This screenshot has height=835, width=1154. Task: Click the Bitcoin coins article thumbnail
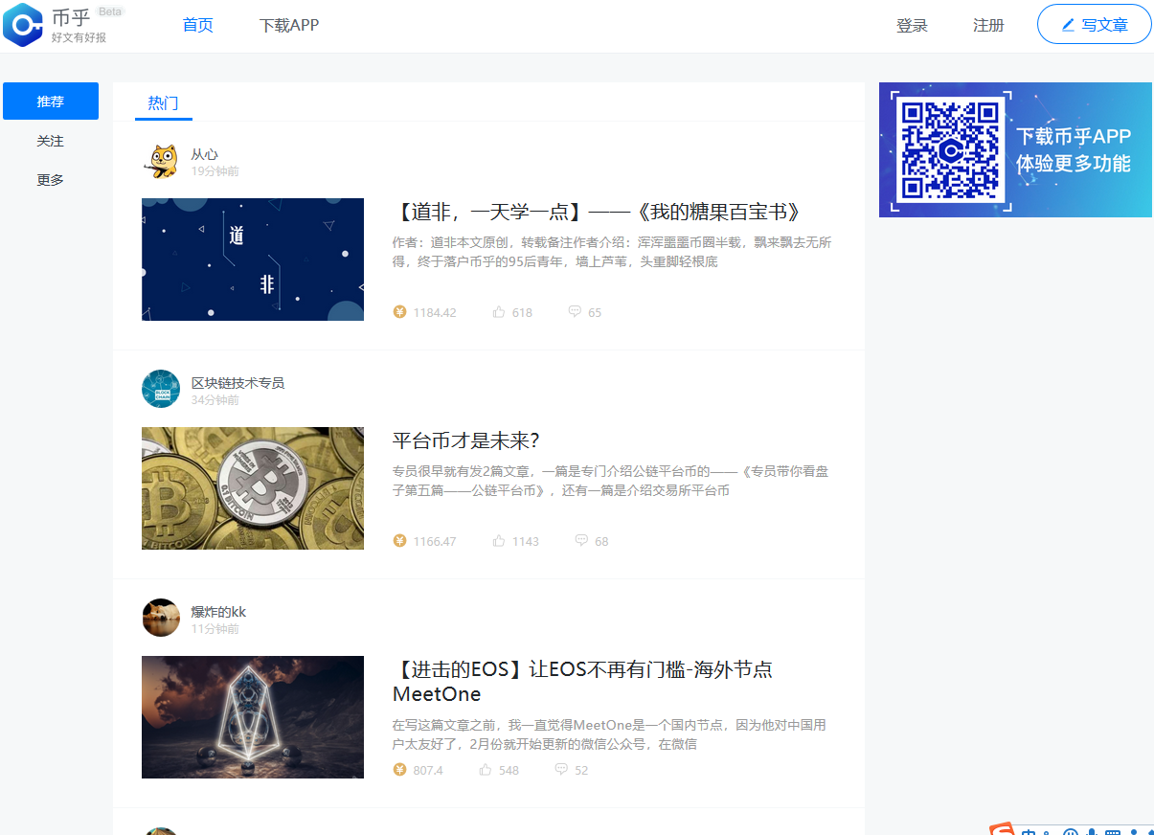(x=252, y=488)
